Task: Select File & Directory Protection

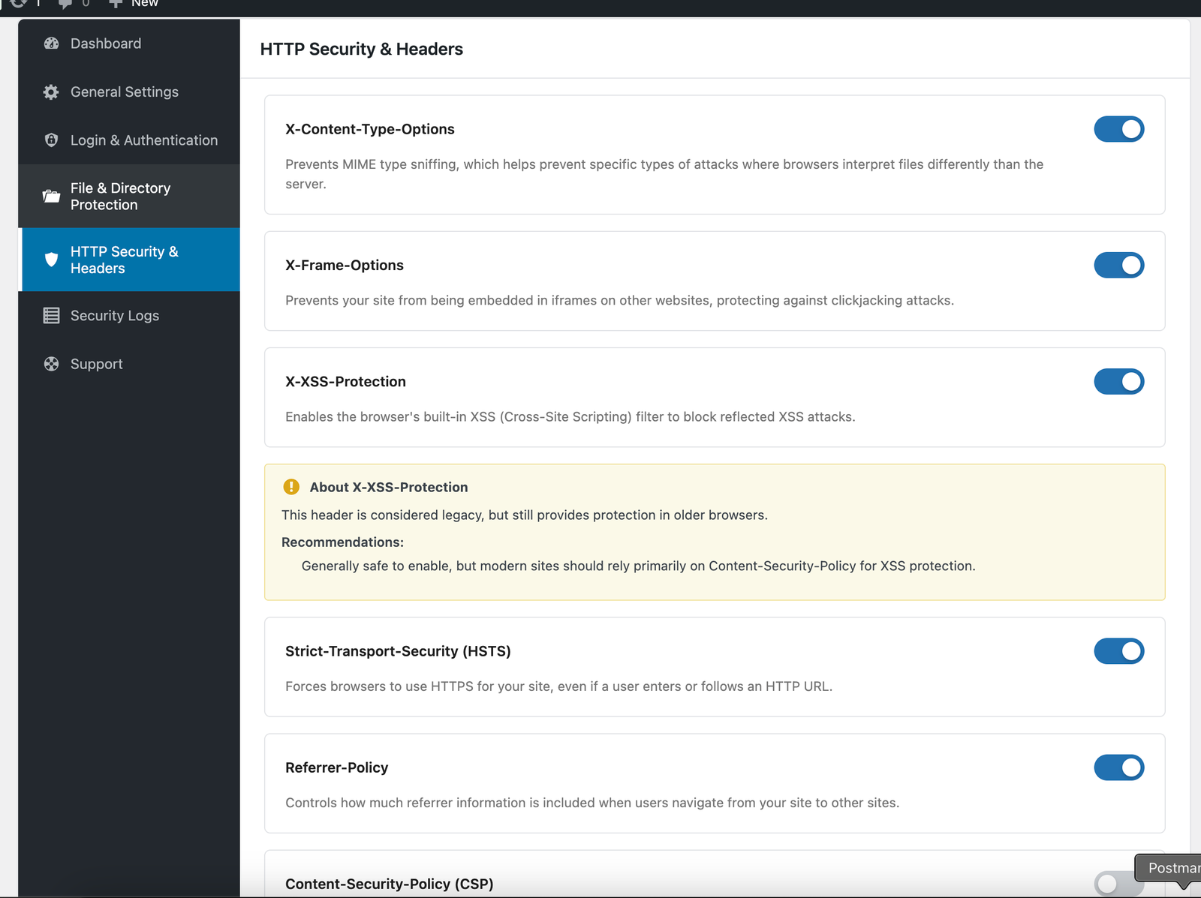Action: click(x=129, y=197)
